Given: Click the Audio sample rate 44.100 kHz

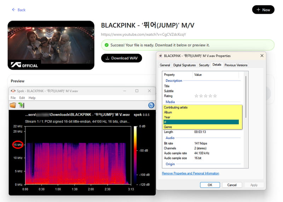Looking at the screenshot, I should click(x=202, y=153).
